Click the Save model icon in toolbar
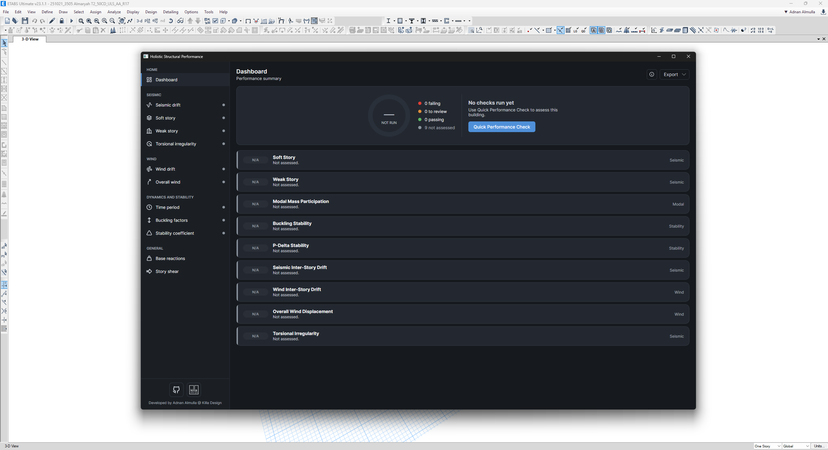Screen dimensions: 828x450 [25, 21]
